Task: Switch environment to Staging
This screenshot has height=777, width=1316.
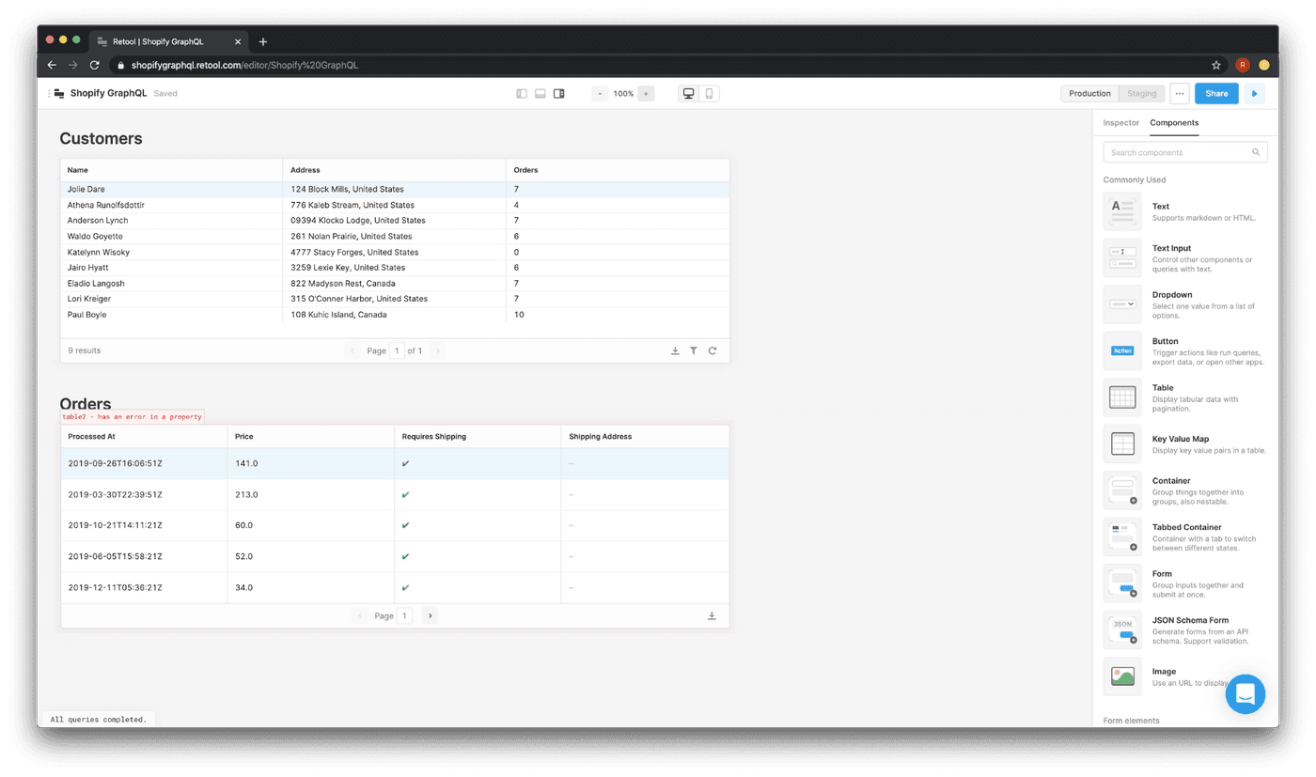Action: click(1142, 94)
